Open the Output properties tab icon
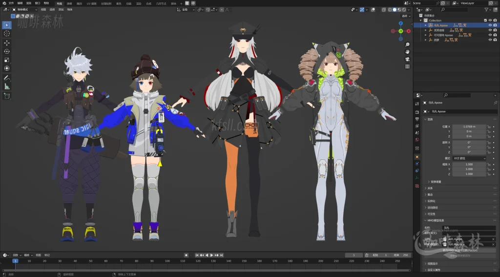The image size is (500, 277). pos(417,119)
